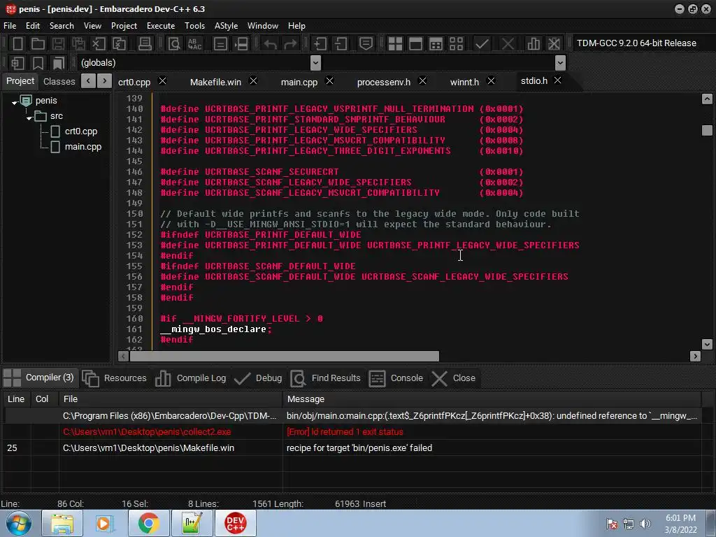Open the empty function members dropdown
The height and width of the screenshot is (537, 716).
point(560,63)
